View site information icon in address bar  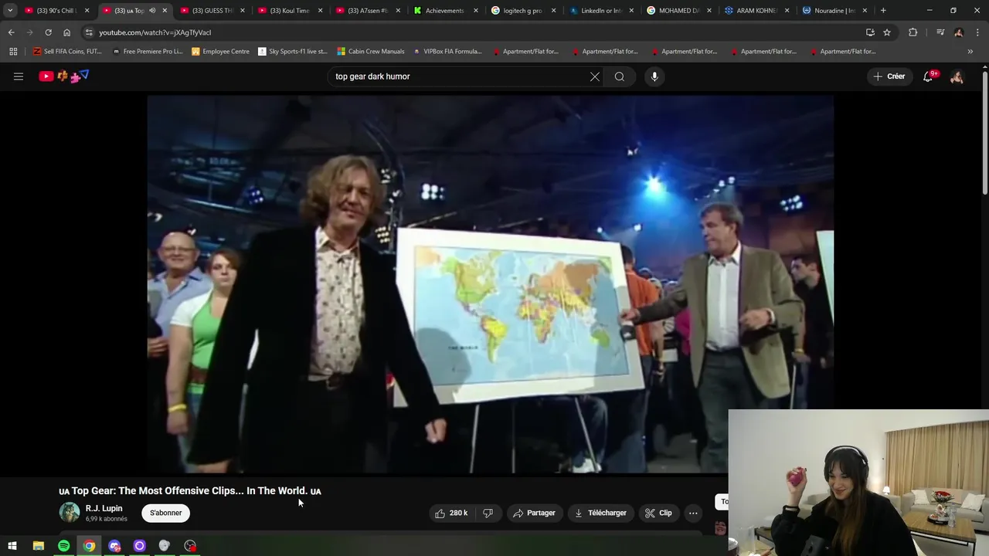[89, 32]
